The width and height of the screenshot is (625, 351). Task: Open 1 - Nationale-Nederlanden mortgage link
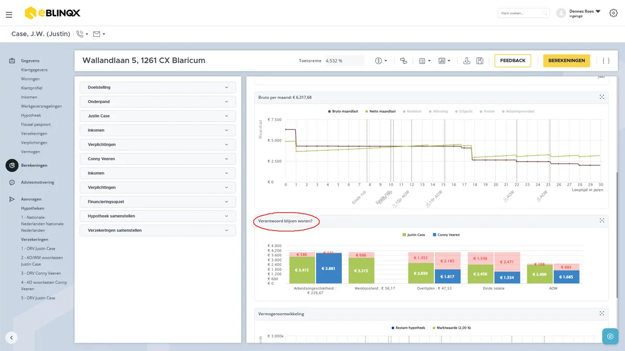click(x=42, y=224)
